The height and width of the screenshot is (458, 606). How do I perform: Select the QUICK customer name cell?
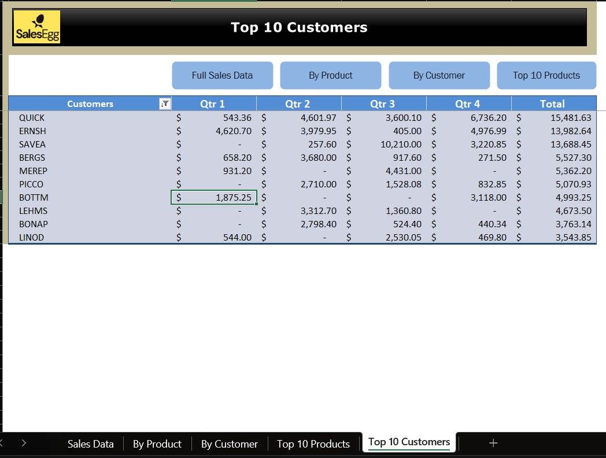pyautogui.click(x=32, y=118)
